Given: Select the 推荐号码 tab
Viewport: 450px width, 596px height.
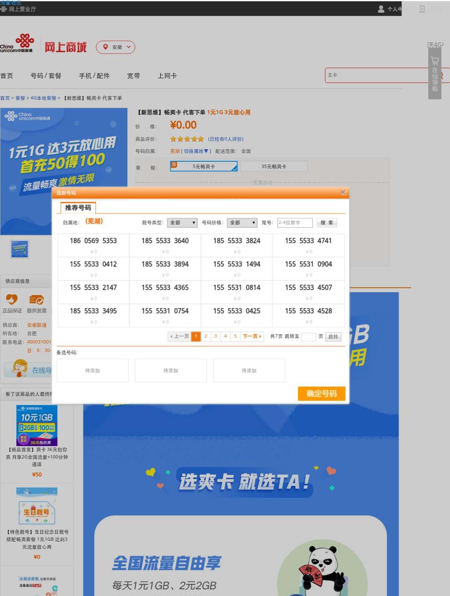Looking at the screenshot, I should pyautogui.click(x=78, y=208).
